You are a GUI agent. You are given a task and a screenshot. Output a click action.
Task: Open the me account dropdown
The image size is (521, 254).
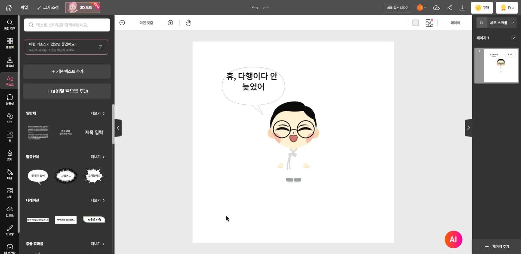point(422,8)
